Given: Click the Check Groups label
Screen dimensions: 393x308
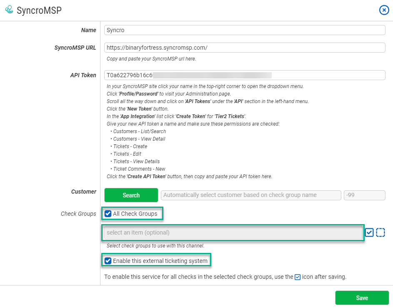Looking at the screenshot, I should coord(78,214).
